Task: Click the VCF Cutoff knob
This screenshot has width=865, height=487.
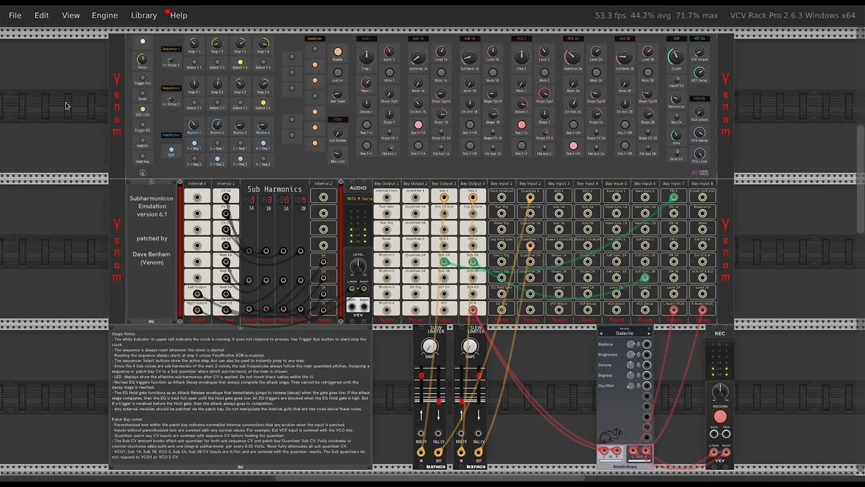Action: tap(676, 57)
